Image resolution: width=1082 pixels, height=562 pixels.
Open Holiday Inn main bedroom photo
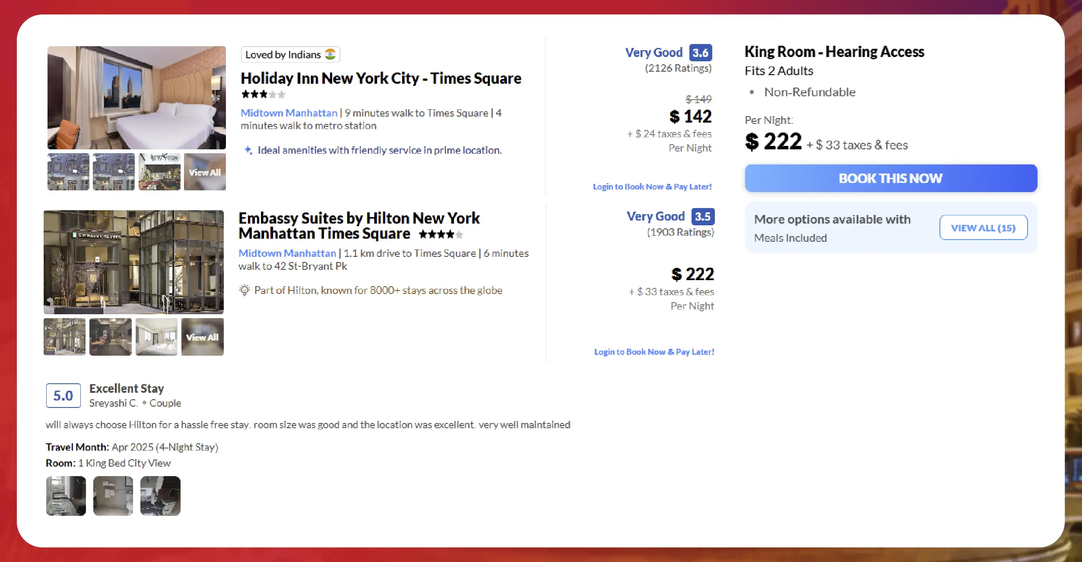(x=136, y=98)
